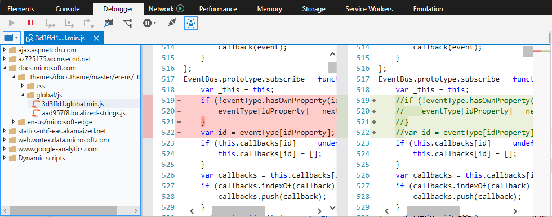The image size is (552, 217).
Task: Select the 3d3ffd1....l.min.js document tab
Action: (x=64, y=38)
